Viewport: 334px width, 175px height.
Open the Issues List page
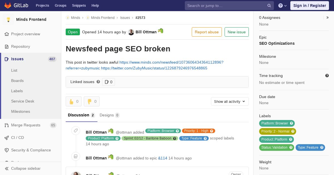[14, 70]
